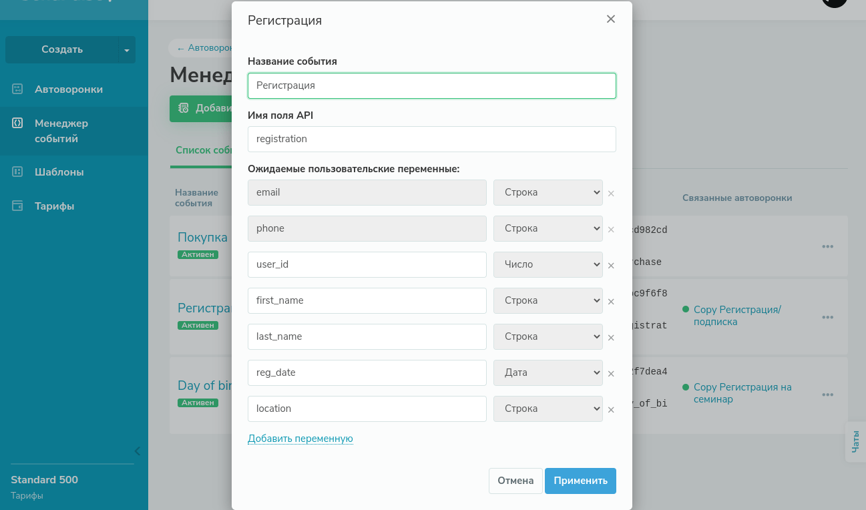Delete the reg_date variable with X

tap(610, 373)
